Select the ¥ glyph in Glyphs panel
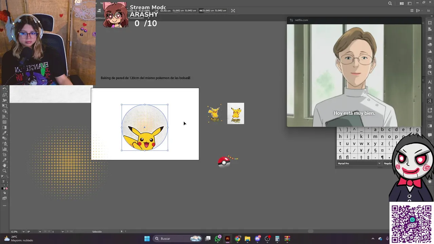Viewport: 434px width, 244px height. [361, 150]
